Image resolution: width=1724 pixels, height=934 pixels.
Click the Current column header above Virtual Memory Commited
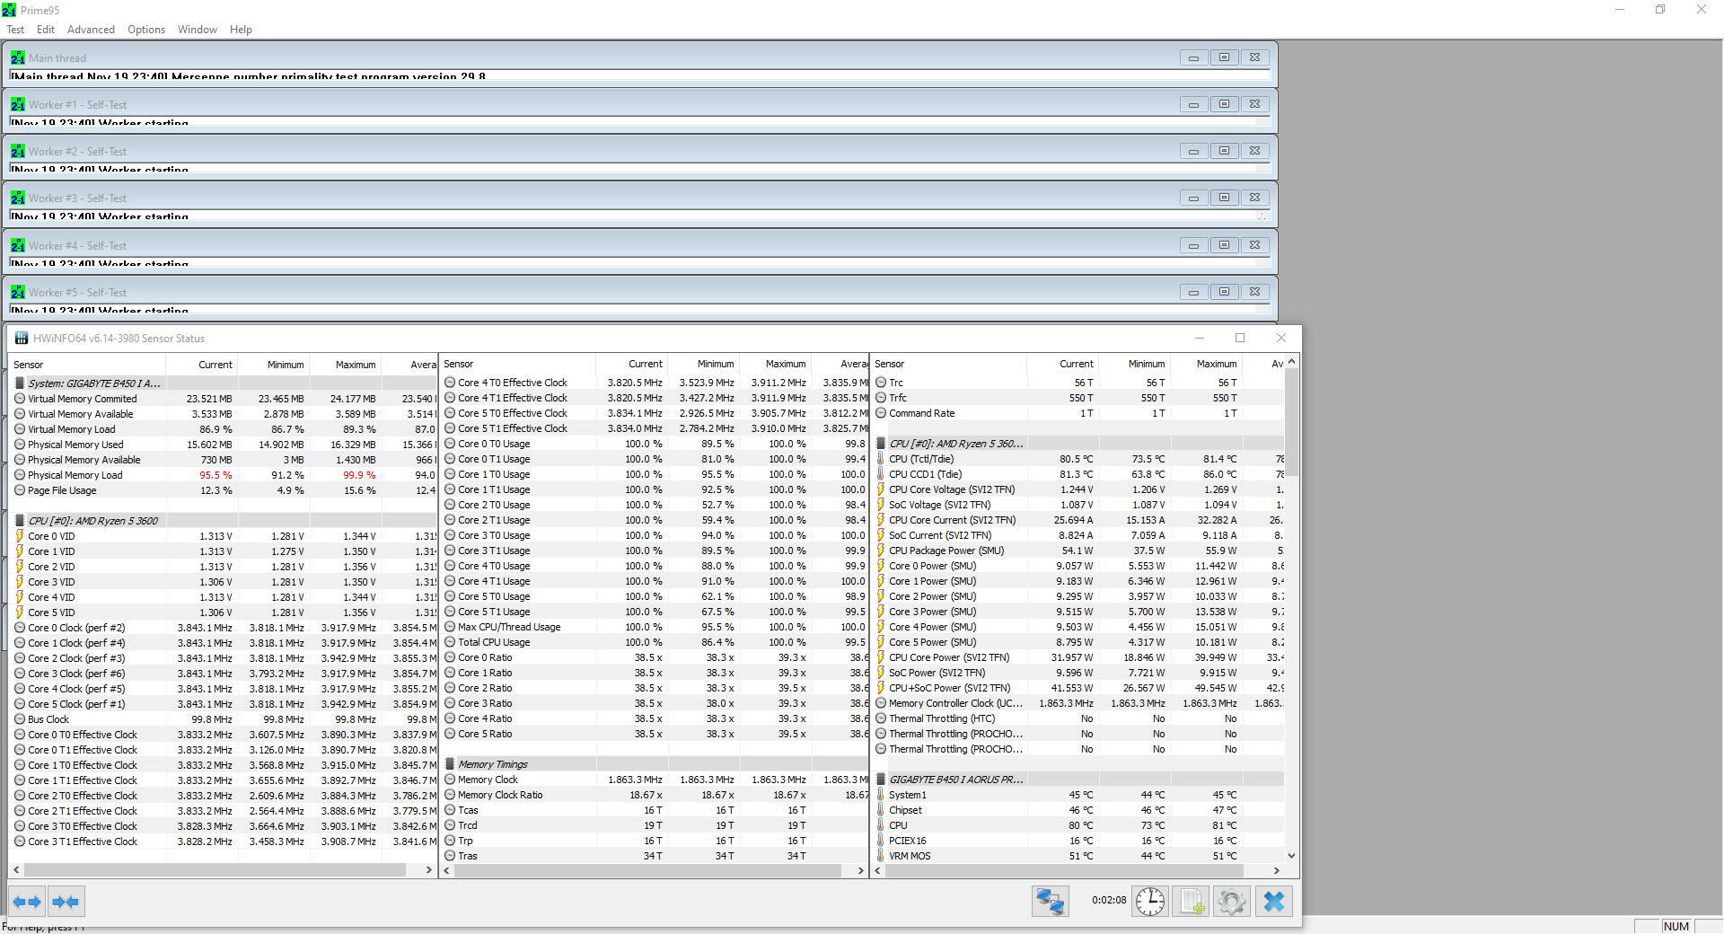[x=202, y=365]
